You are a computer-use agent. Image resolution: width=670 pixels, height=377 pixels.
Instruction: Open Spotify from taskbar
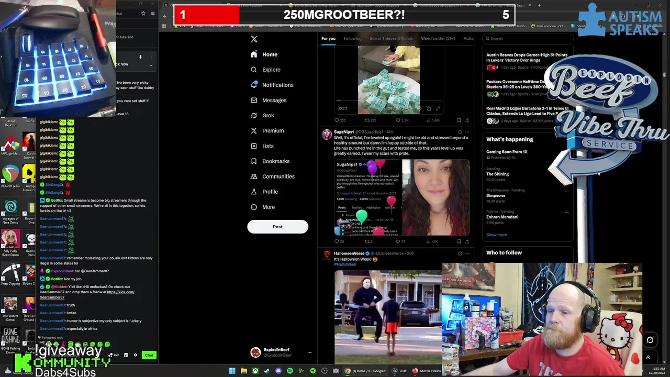coord(289,371)
